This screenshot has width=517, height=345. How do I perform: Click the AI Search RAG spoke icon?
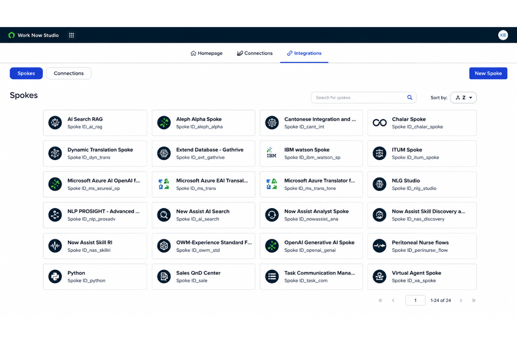(x=55, y=123)
